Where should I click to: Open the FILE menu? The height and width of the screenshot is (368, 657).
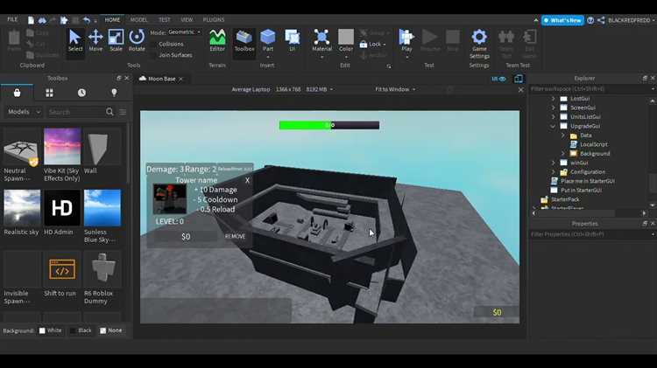12,19
